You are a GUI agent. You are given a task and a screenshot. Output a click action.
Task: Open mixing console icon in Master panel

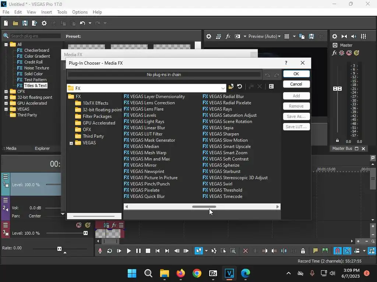pyautogui.click(x=363, y=36)
